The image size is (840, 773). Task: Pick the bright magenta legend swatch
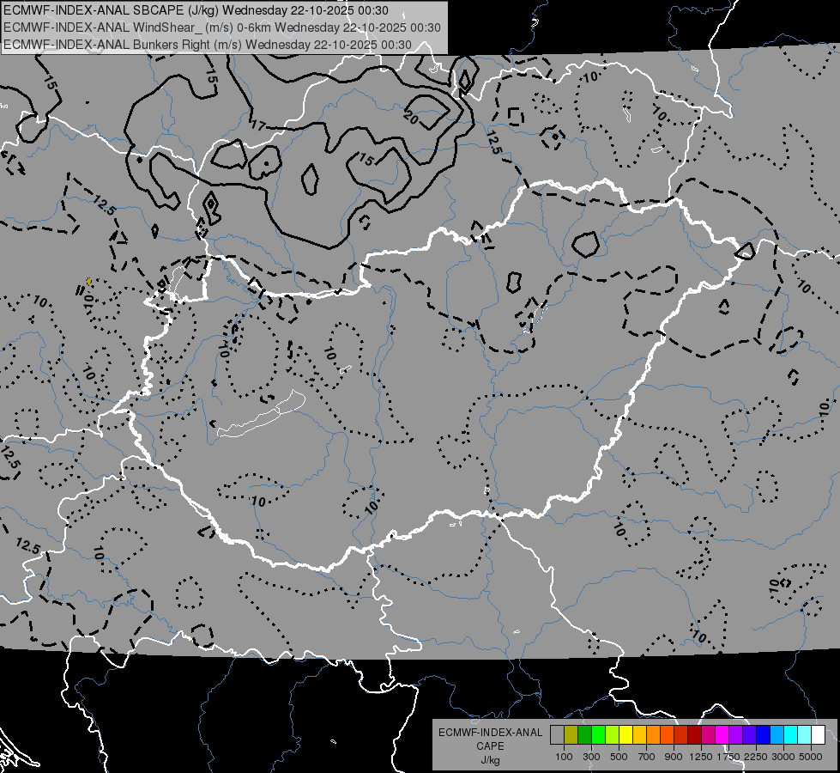pyautogui.click(x=722, y=735)
